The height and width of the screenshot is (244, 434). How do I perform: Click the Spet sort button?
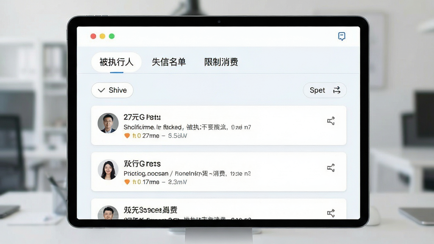point(325,90)
